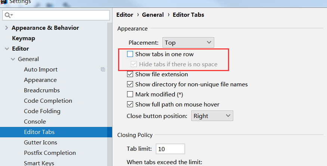Enable Show tabs in one row

point(130,54)
